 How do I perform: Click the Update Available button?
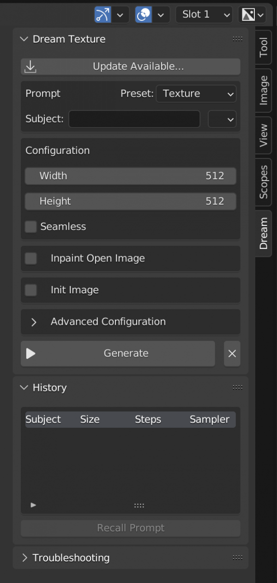pyautogui.click(x=131, y=67)
